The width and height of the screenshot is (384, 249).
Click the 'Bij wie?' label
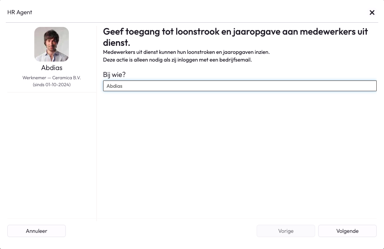[114, 75]
